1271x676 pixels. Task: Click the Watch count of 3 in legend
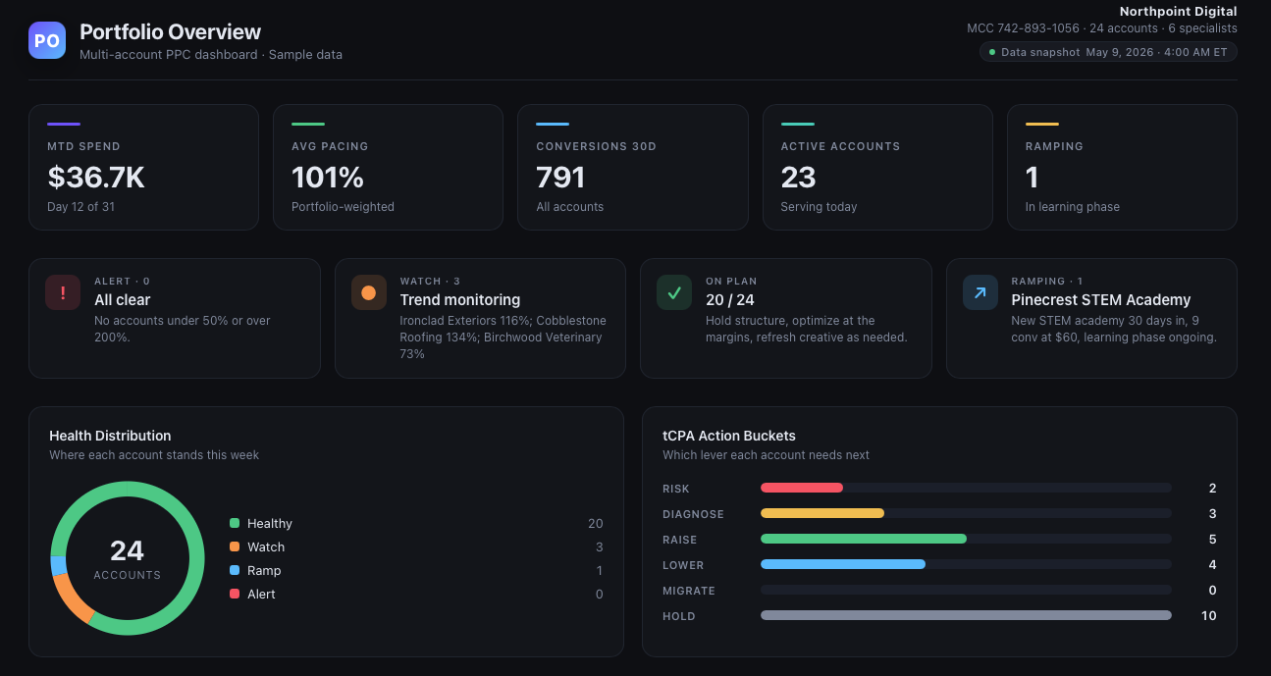[x=600, y=547]
